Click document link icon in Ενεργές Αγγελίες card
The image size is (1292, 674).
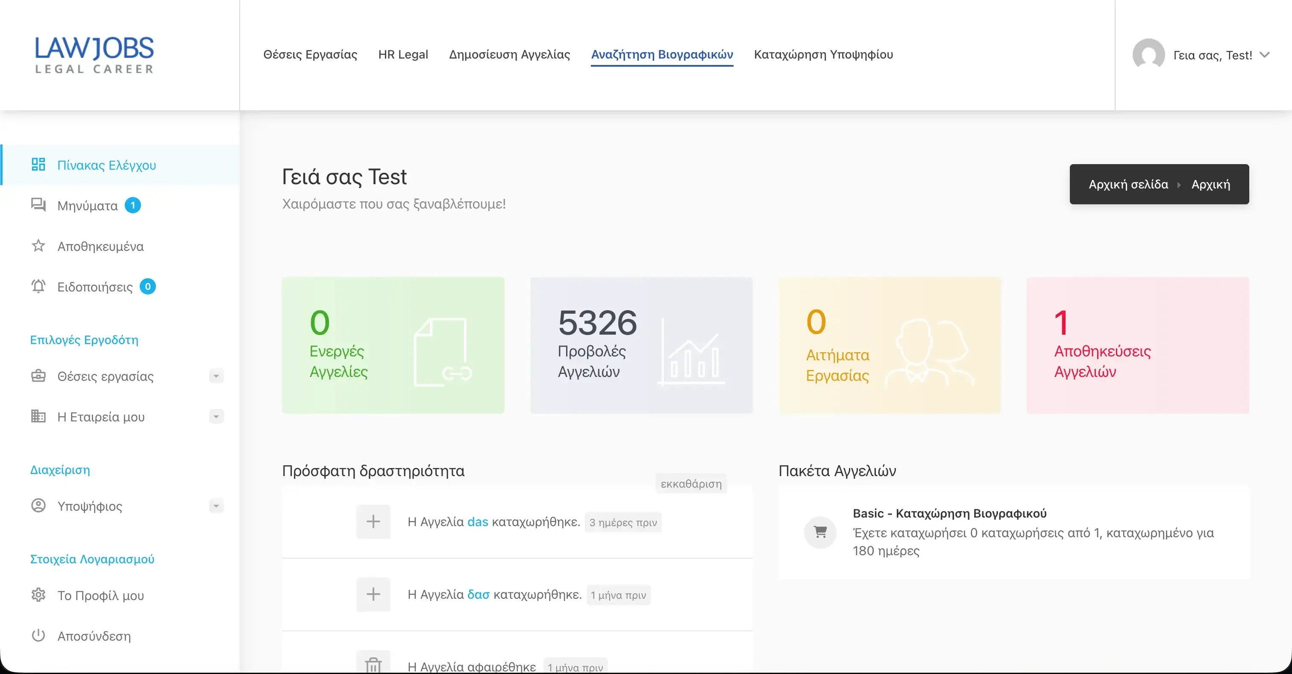click(x=443, y=352)
